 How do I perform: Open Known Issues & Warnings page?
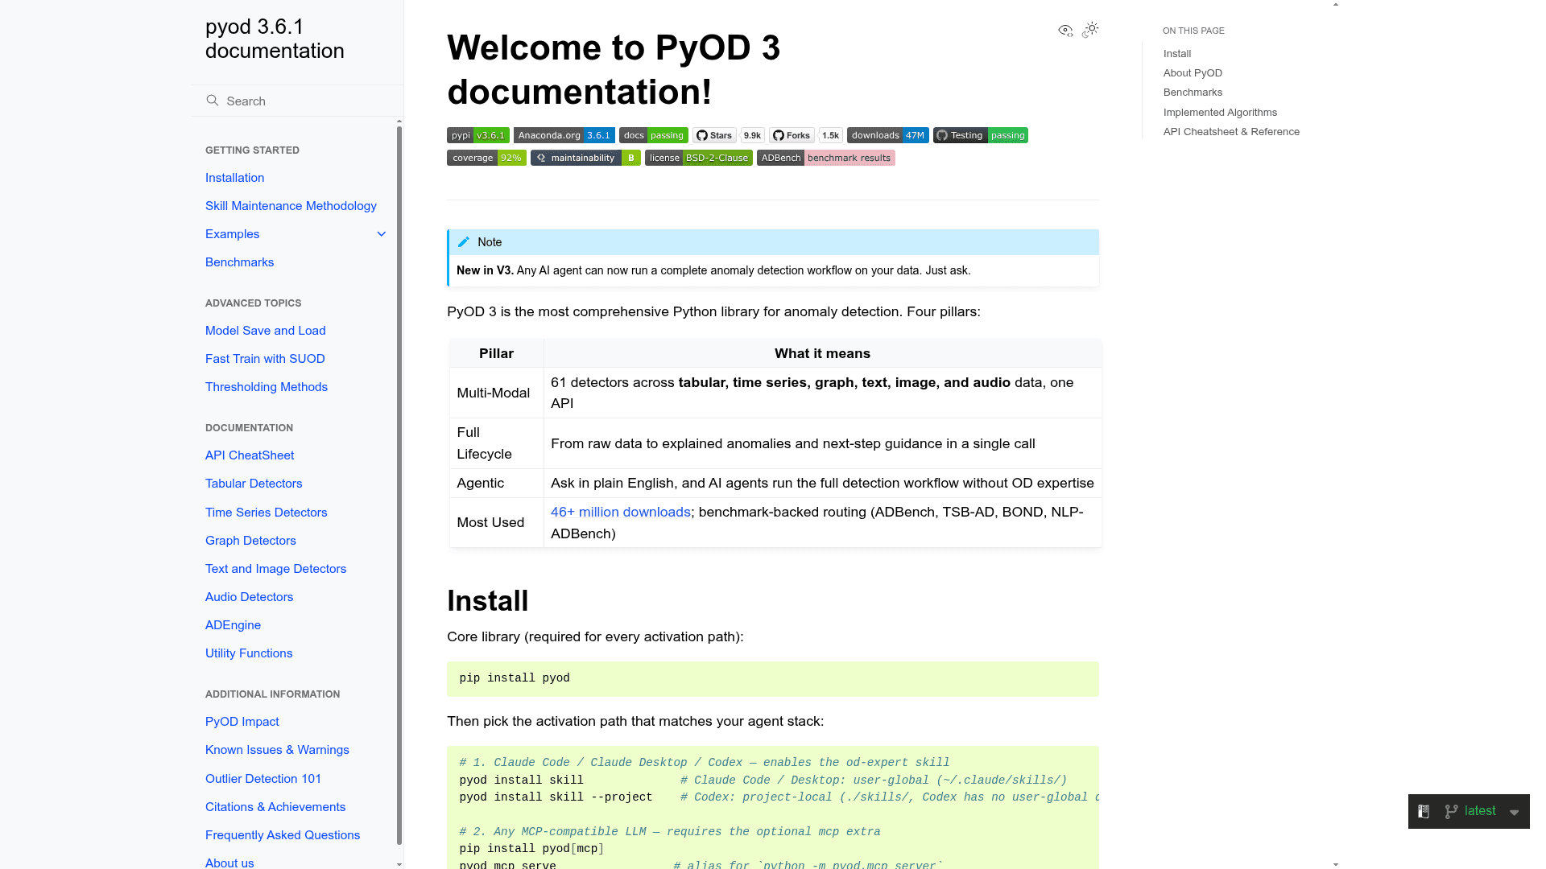coord(277,750)
